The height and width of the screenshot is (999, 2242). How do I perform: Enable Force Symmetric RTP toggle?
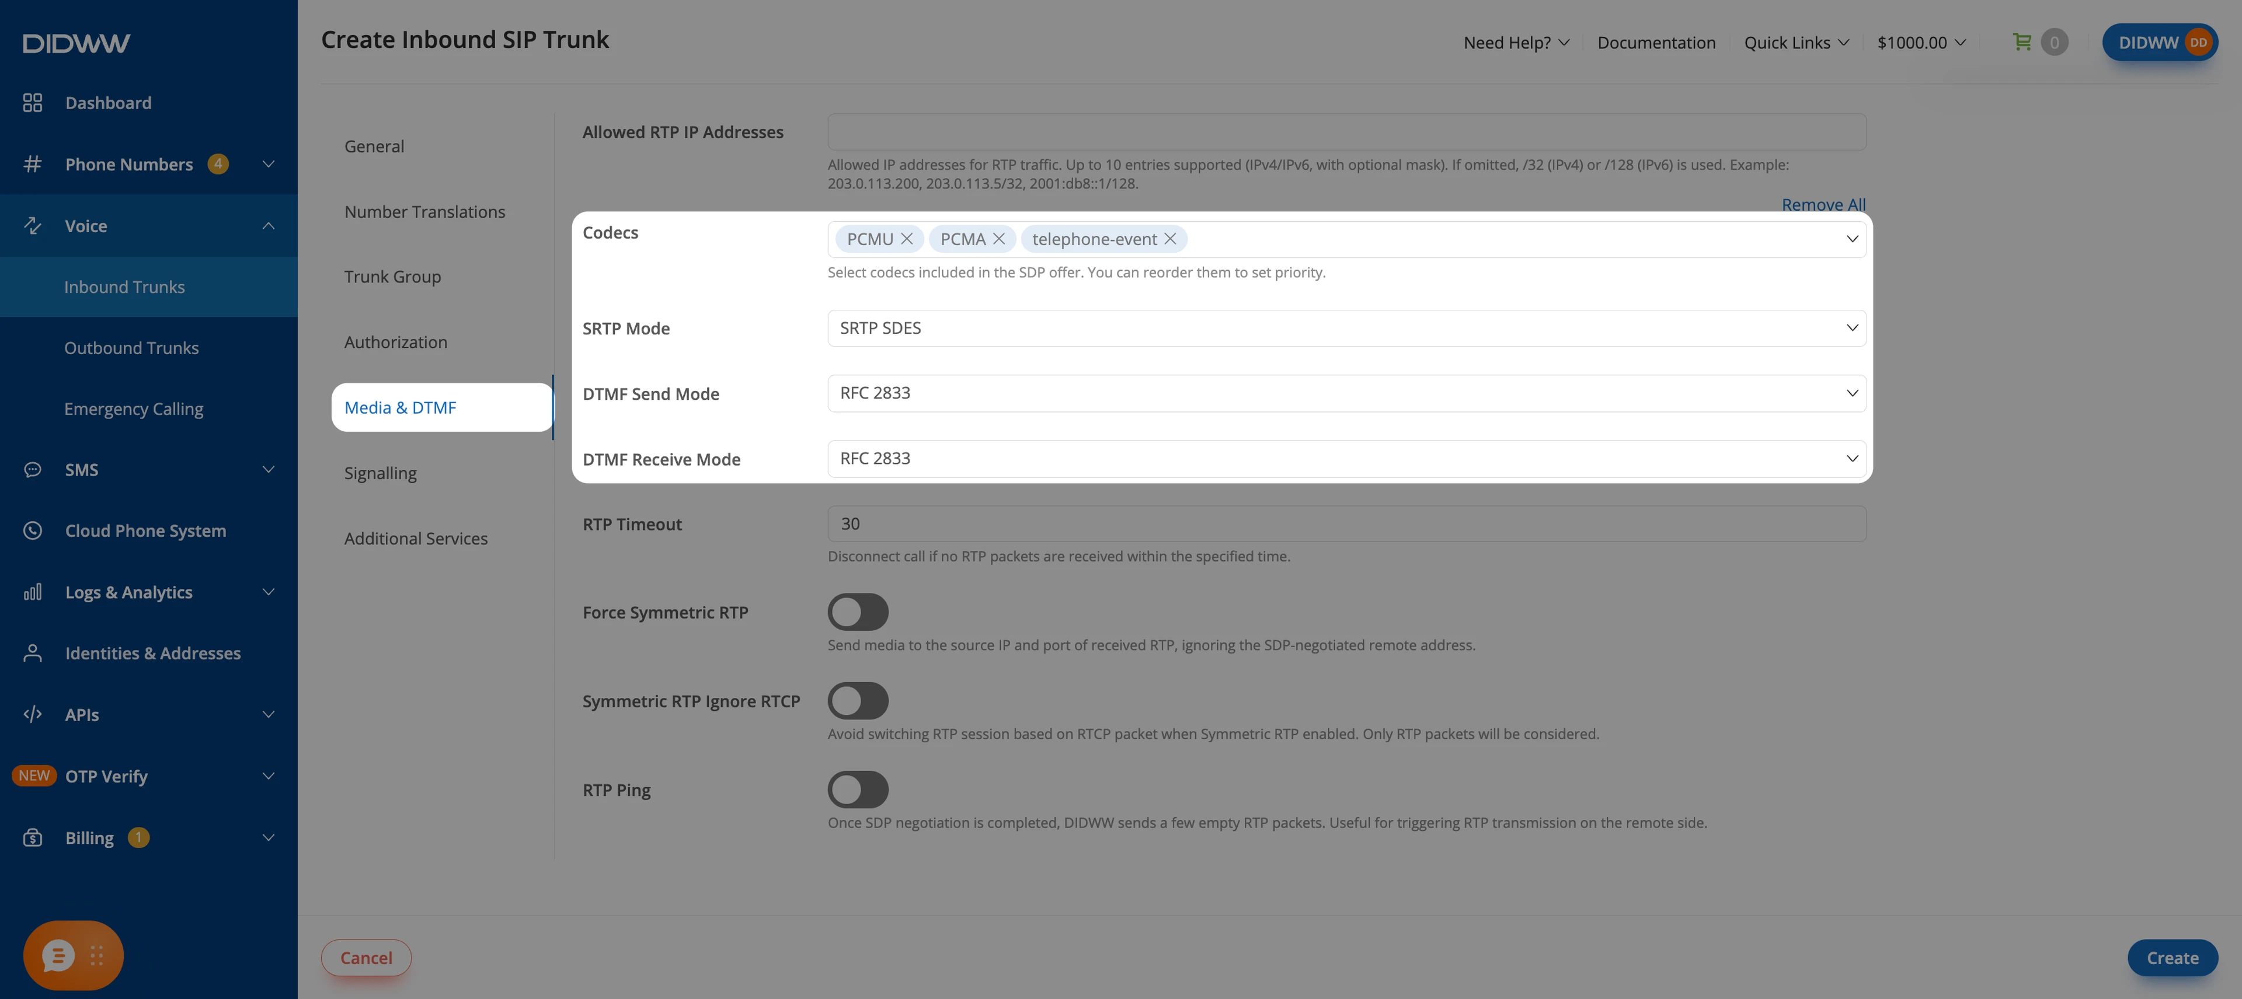(858, 612)
